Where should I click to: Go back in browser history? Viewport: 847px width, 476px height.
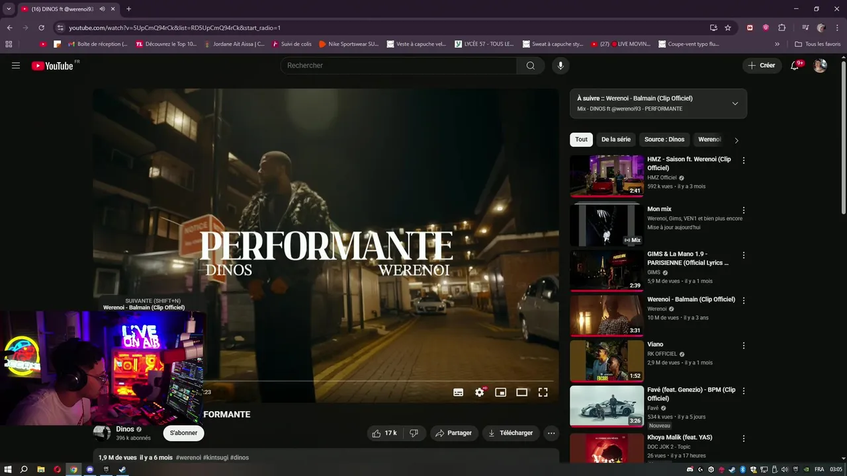pos(9,28)
